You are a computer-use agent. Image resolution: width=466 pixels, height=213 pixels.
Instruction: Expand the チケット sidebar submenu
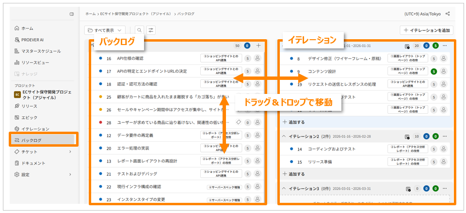(71, 152)
